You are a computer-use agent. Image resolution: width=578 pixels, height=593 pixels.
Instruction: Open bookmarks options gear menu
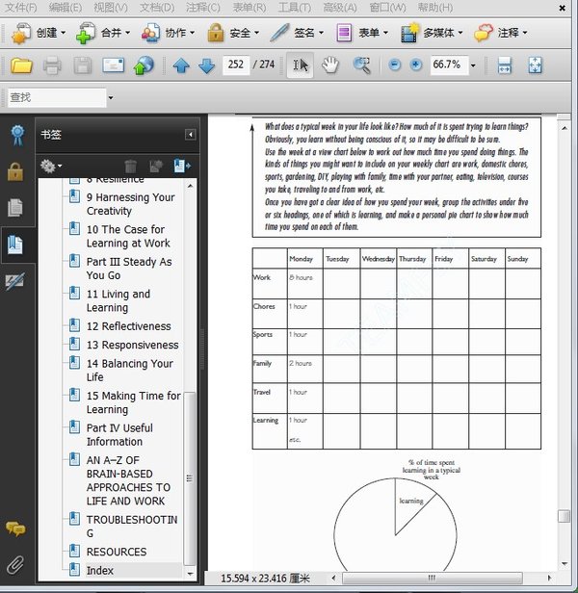(x=51, y=166)
